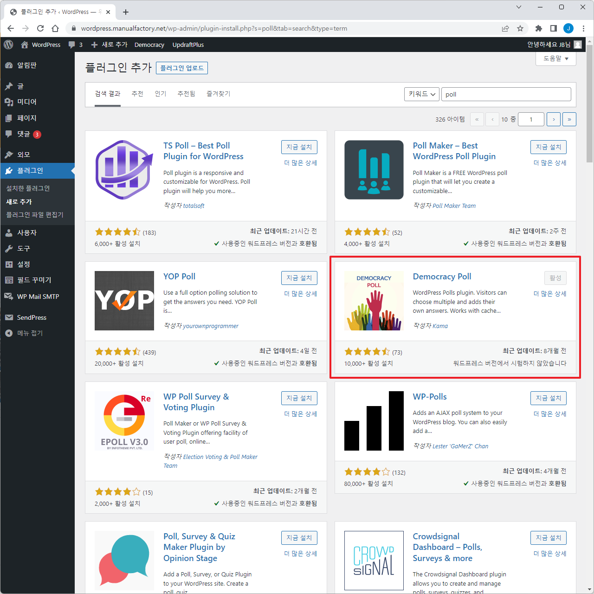
Task: Open 설치한 플러그인 submenu item
Action: tap(28, 188)
